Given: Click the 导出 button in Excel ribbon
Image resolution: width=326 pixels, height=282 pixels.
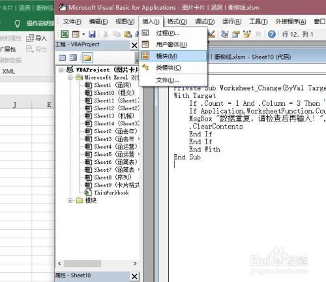Looking at the screenshot, I should click(37, 49).
